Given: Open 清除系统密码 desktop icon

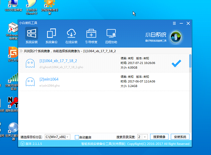Looking at the screenshot, I should [12, 104].
